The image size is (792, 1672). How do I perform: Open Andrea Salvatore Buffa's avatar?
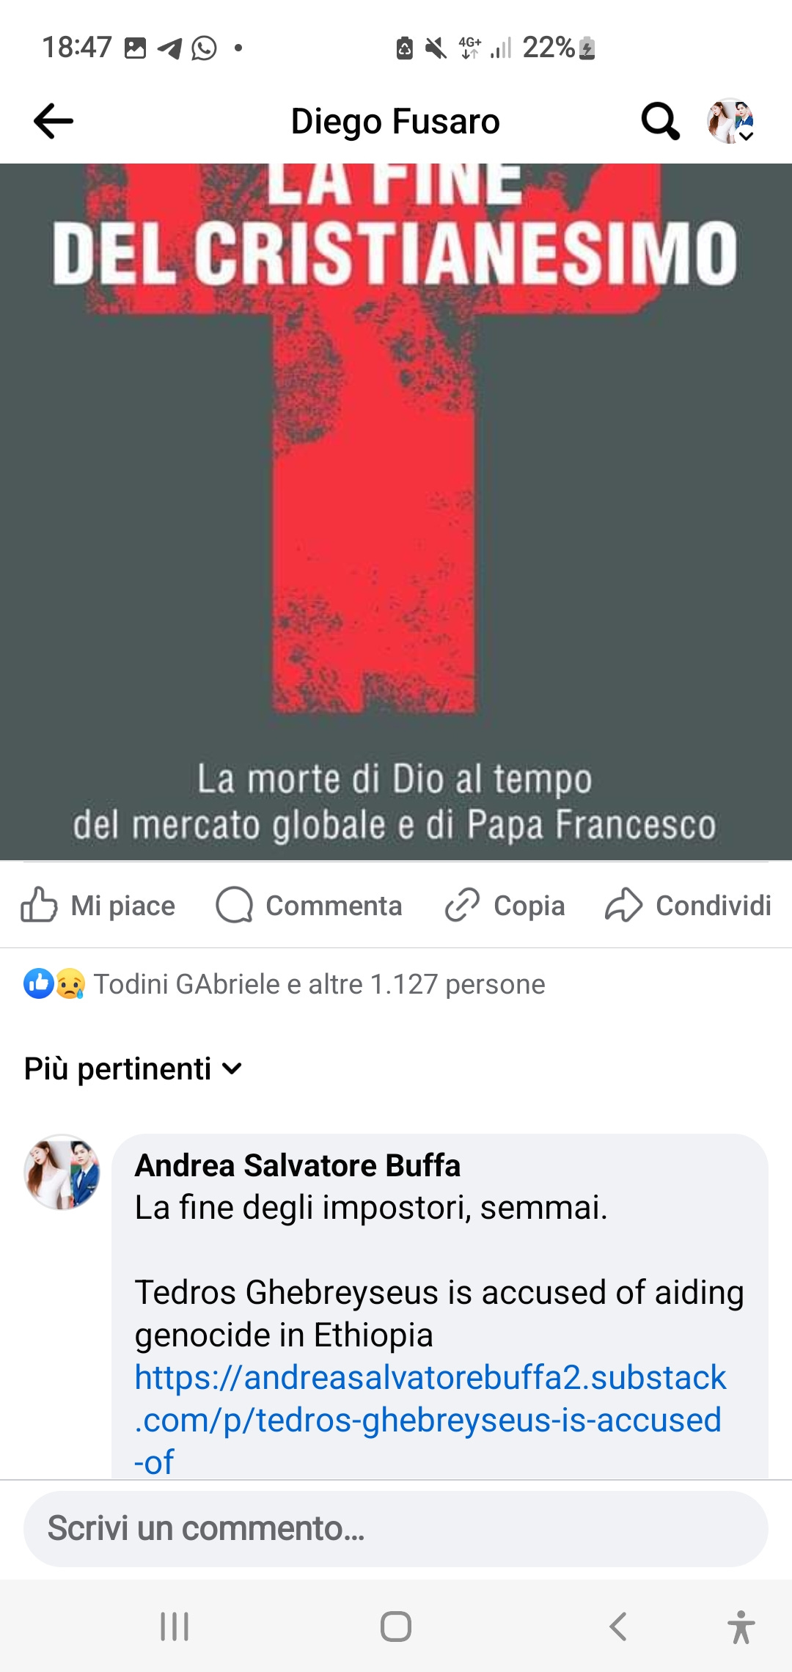pos(62,1172)
